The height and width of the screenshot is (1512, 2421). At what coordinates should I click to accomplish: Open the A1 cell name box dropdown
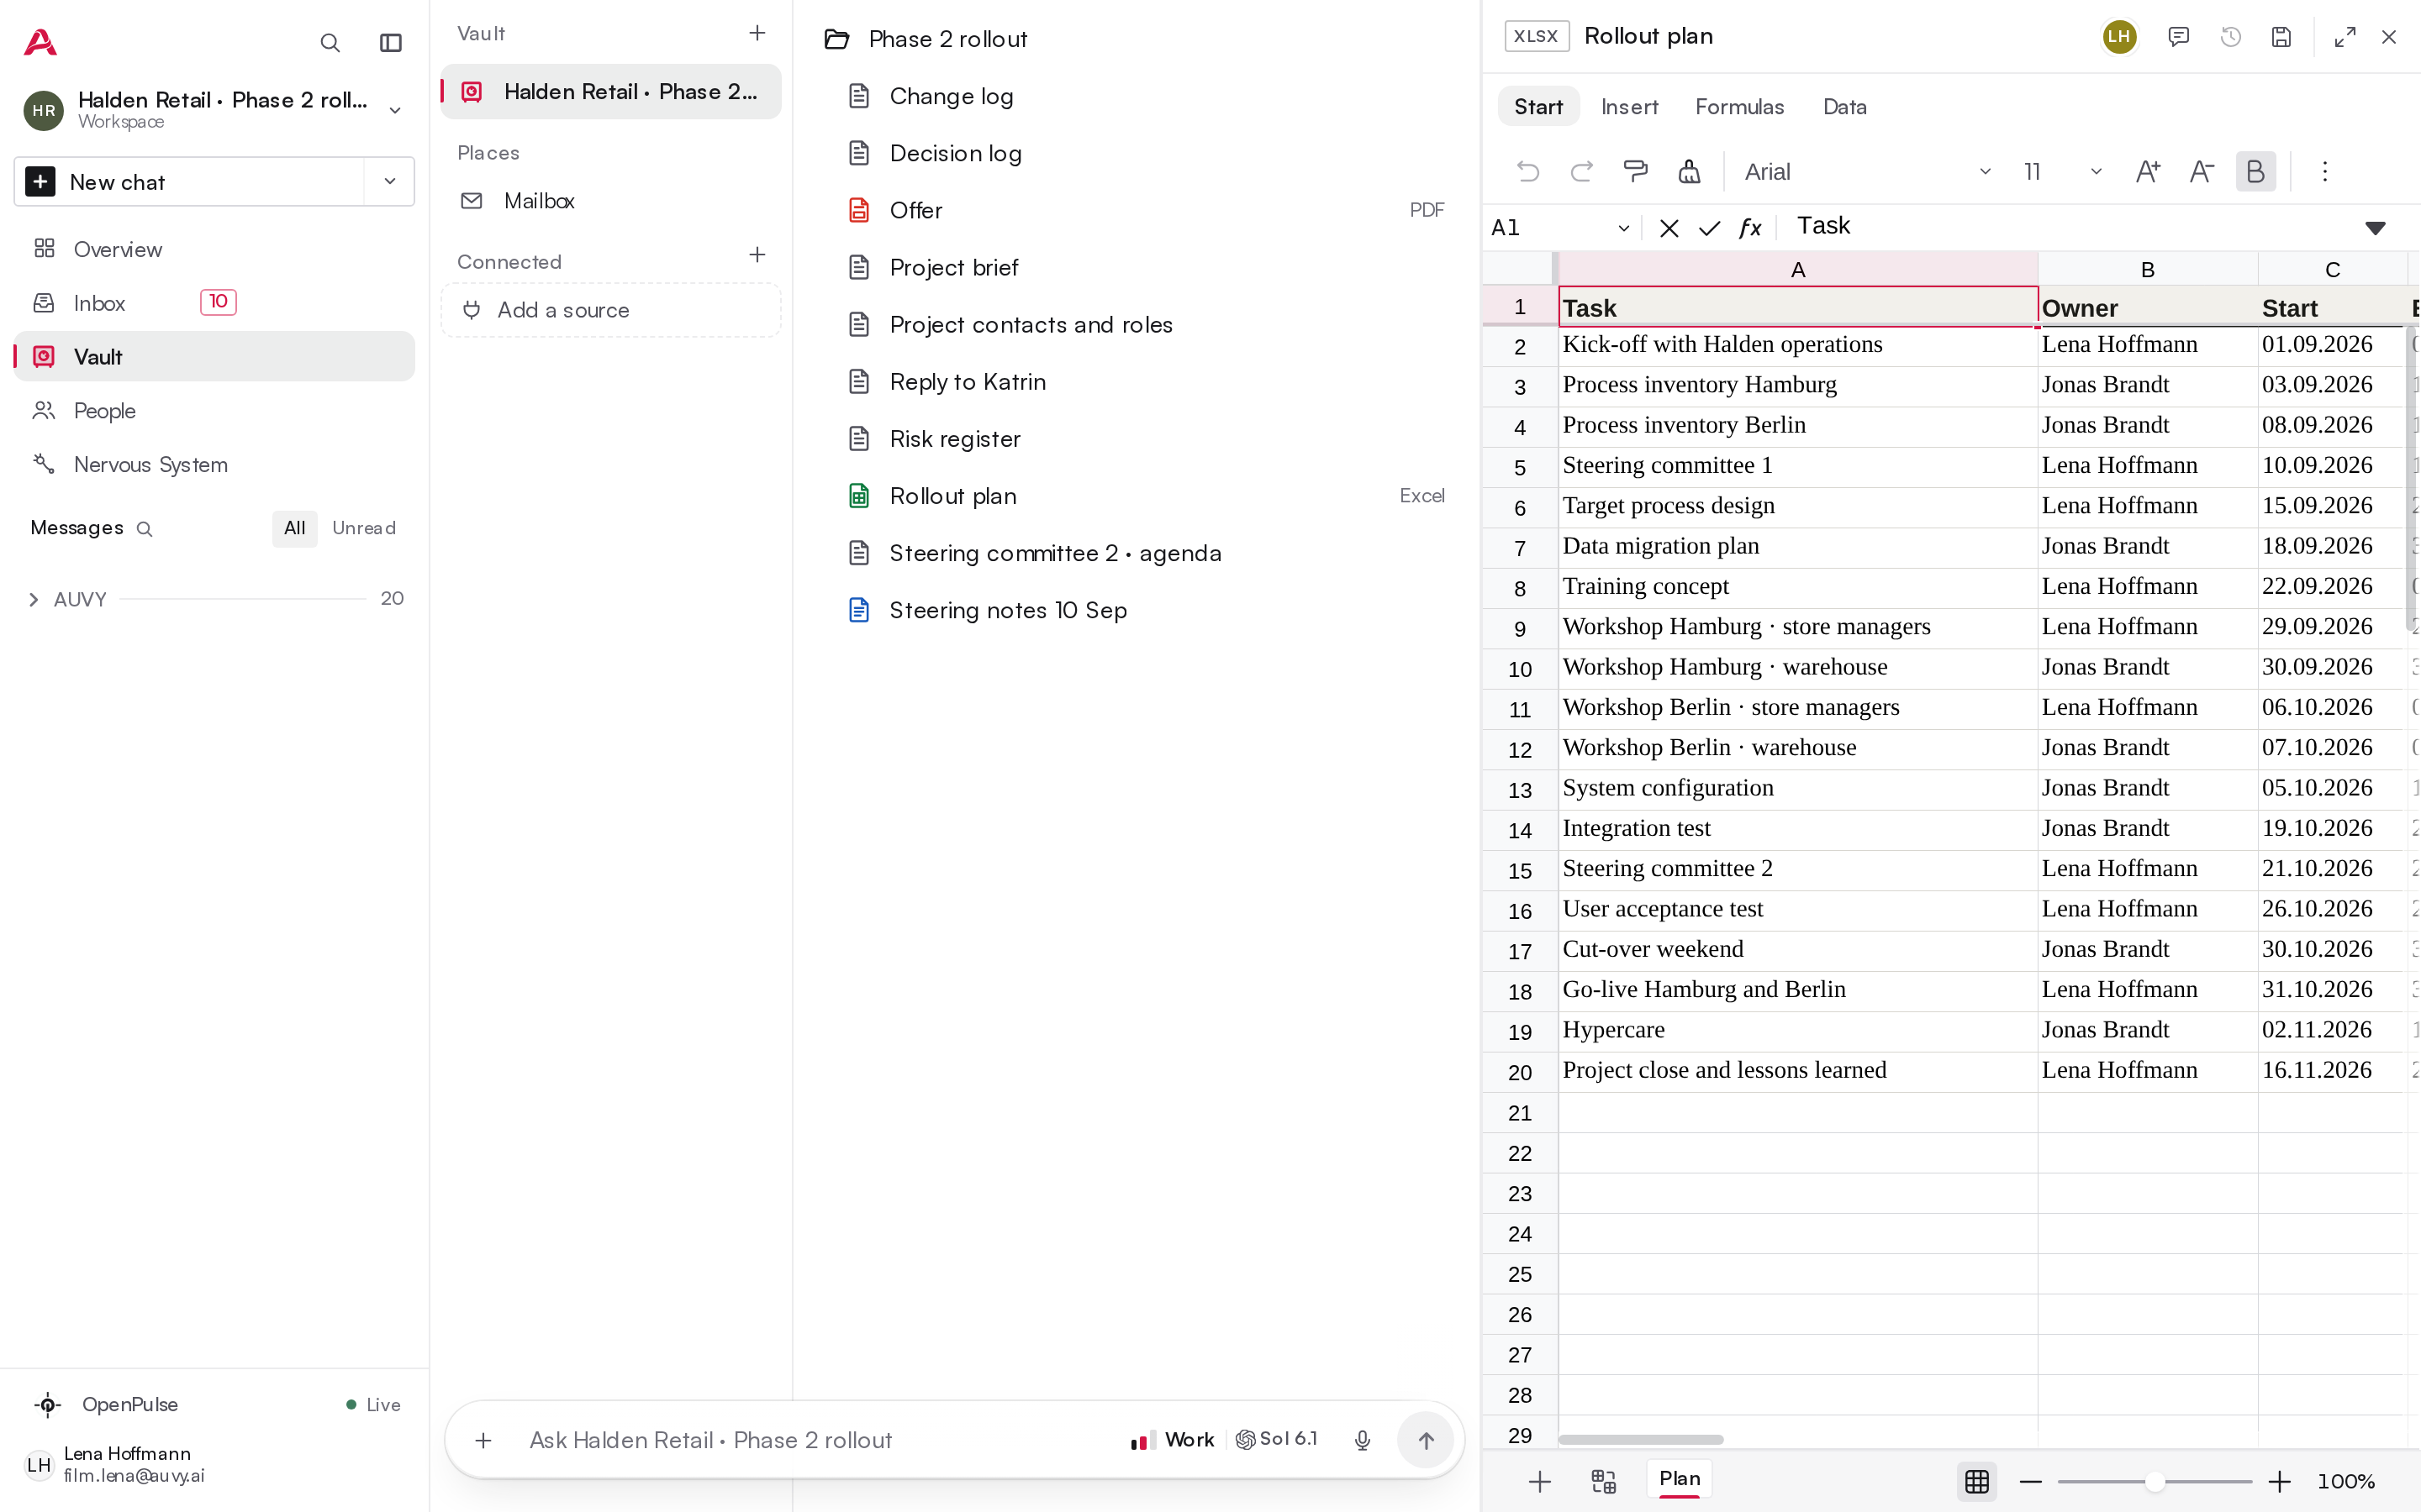[x=1622, y=228]
